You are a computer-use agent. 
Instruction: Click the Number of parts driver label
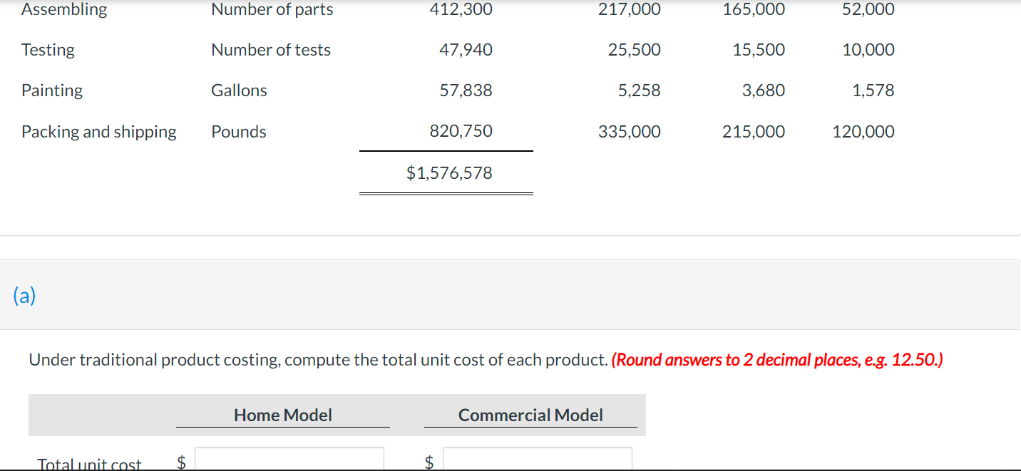pyautogui.click(x=272, y=9)
